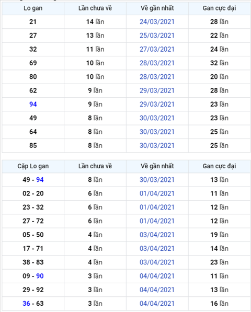Open 30/03/2021 link in row 64
Image resolution: width=251 pixels, height=312 pixels.
pyautogui.click(x=157, y=132)
